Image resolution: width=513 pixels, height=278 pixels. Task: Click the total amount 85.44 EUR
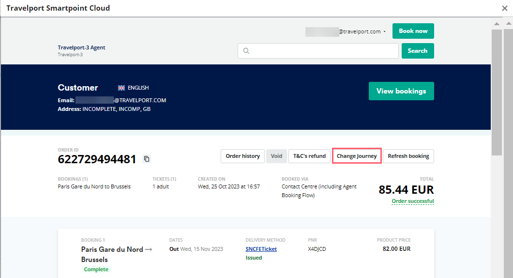tap(407, 189)
